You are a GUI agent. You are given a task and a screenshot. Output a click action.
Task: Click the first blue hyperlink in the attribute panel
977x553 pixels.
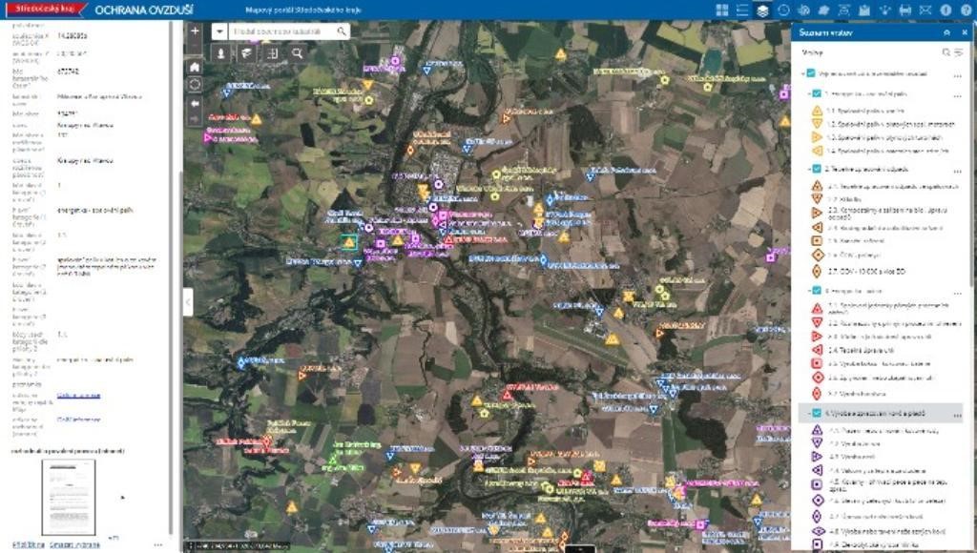pos(78,395)
